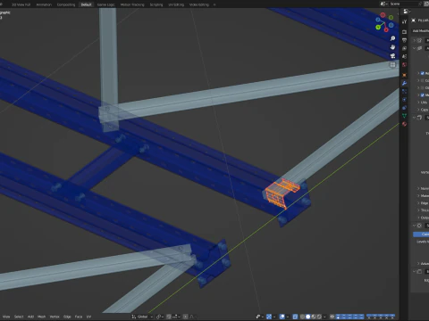This screenshot has height=321, width=429.
Task: Open the Modifiers wrench tab
Action: pos(404,83)
